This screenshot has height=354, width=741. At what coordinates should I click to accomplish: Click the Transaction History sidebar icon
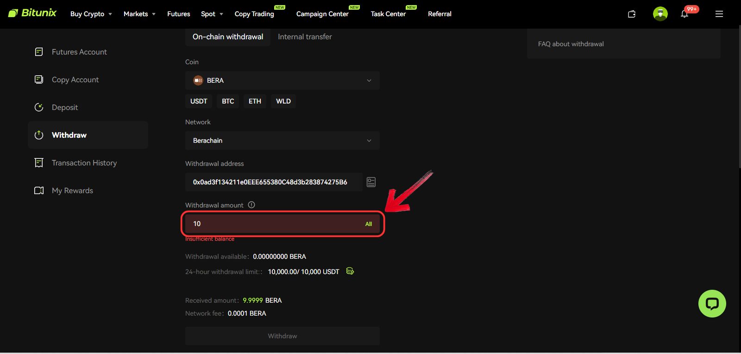(39, 163)
